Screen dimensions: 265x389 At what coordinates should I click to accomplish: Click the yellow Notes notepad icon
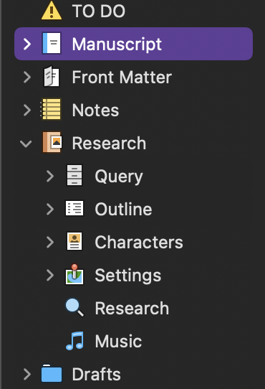pos(51,109)
